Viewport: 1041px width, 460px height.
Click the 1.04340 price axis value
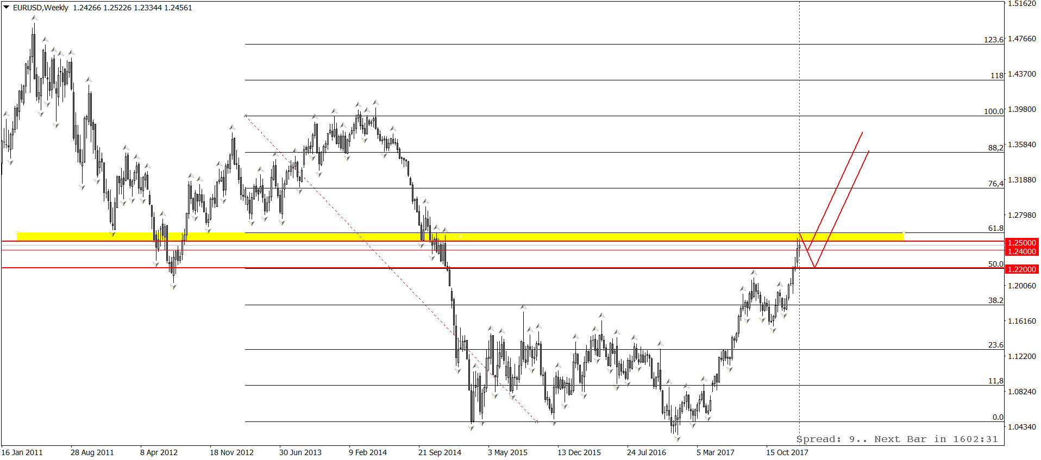1022,427
